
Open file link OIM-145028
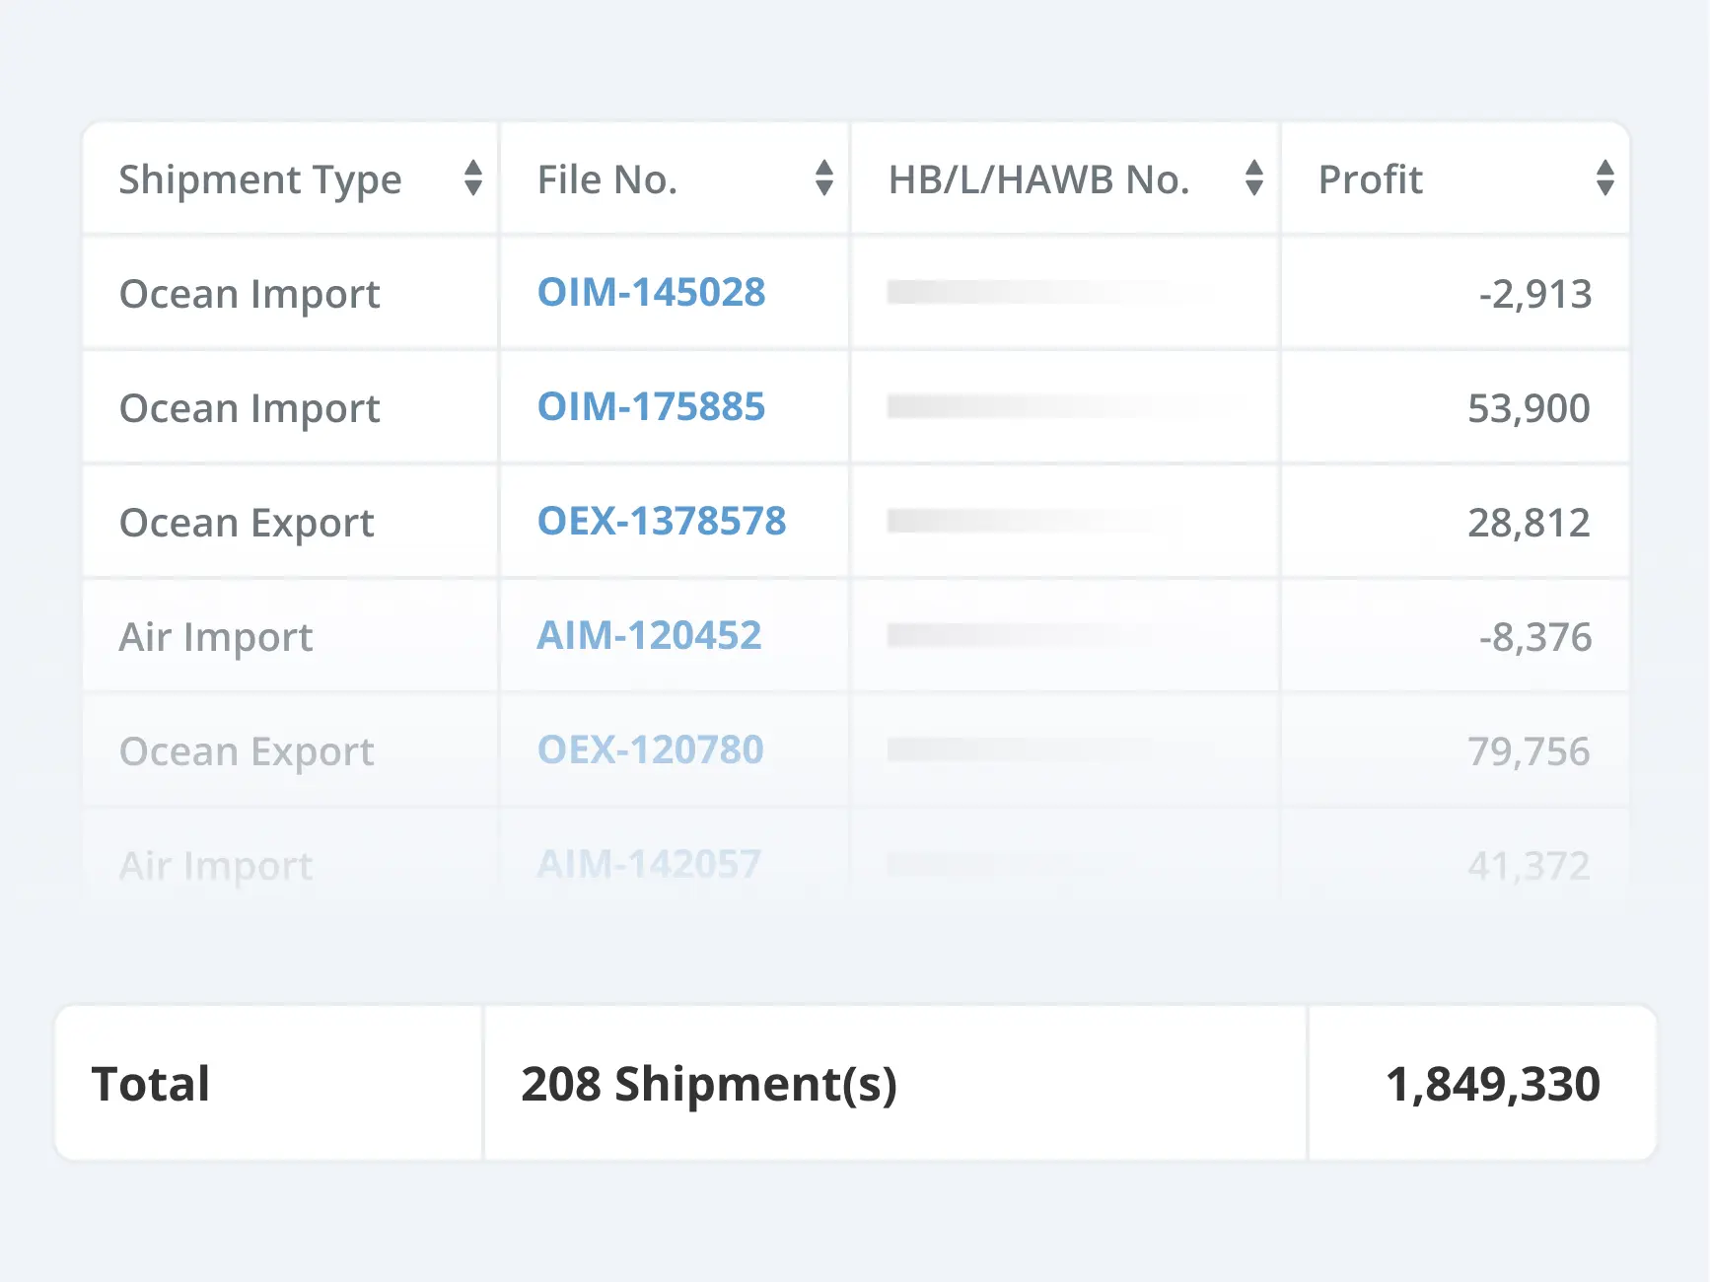click(651, 293)
